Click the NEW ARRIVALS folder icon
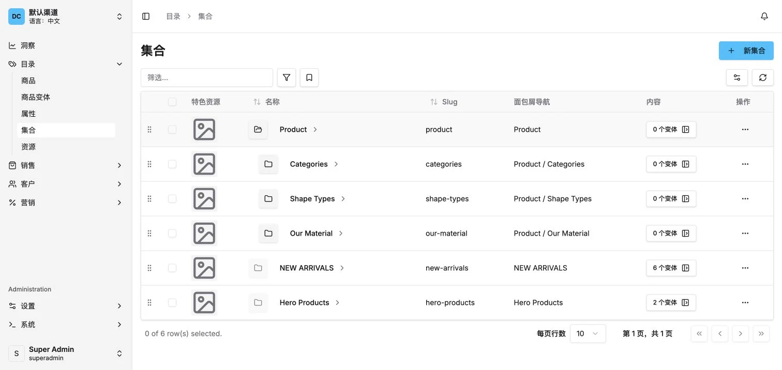 [x=258, y=268]
